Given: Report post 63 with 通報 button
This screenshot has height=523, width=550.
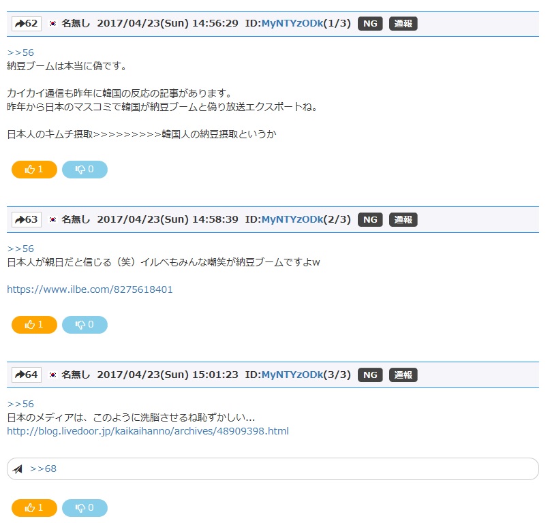Looking at the screenshot, I should coord(403,220).
